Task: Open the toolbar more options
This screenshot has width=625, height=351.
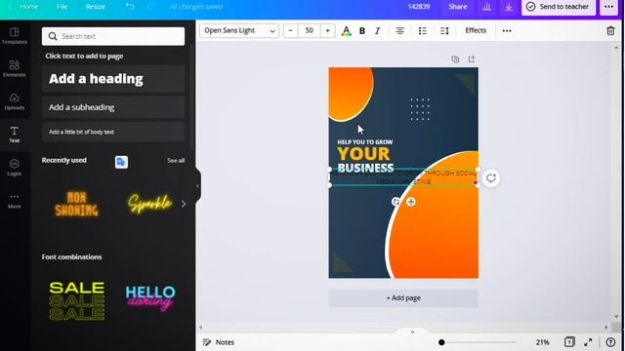Action: coord(507,30)
